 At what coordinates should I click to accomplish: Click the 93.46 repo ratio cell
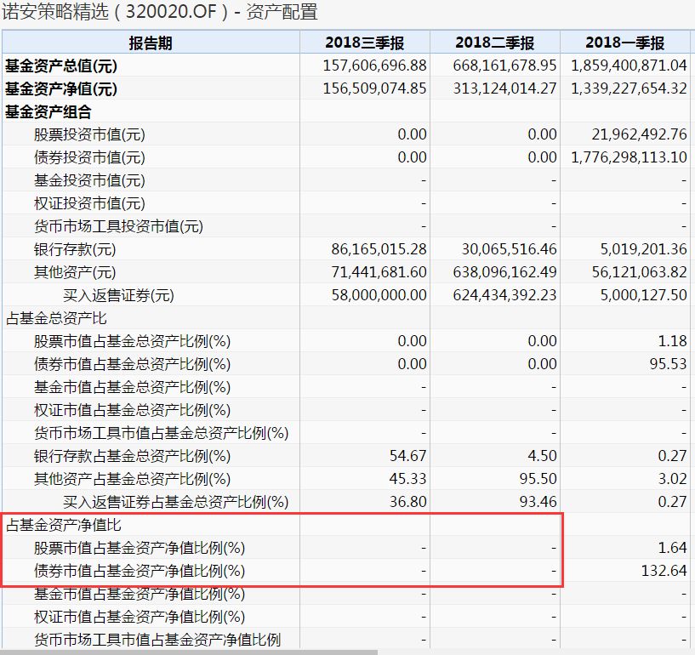538,502
